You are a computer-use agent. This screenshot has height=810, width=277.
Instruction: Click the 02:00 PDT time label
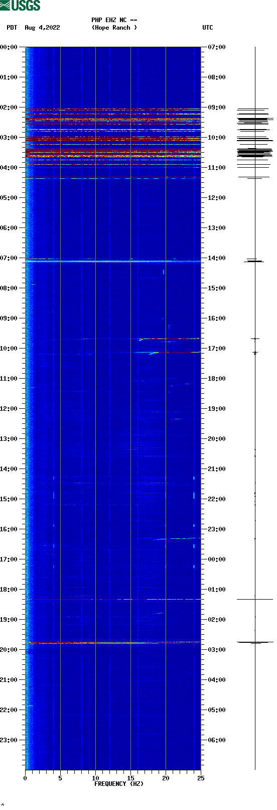pos(9,107)
